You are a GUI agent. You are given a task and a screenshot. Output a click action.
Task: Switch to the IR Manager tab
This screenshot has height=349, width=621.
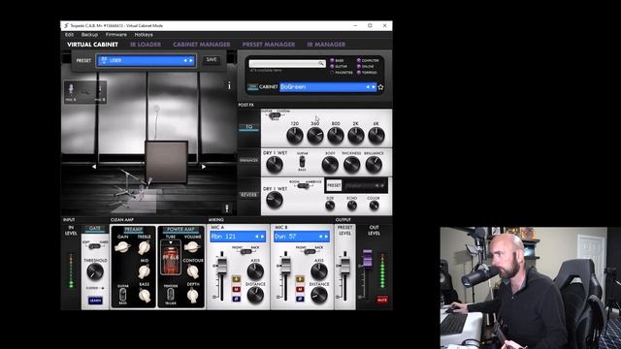tap(326, 45)
